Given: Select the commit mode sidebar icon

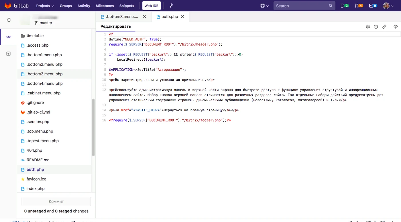Looking at the screenshot, I should 9,53.
